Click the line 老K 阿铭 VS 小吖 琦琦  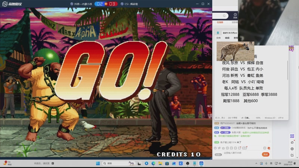click(243, 82)
